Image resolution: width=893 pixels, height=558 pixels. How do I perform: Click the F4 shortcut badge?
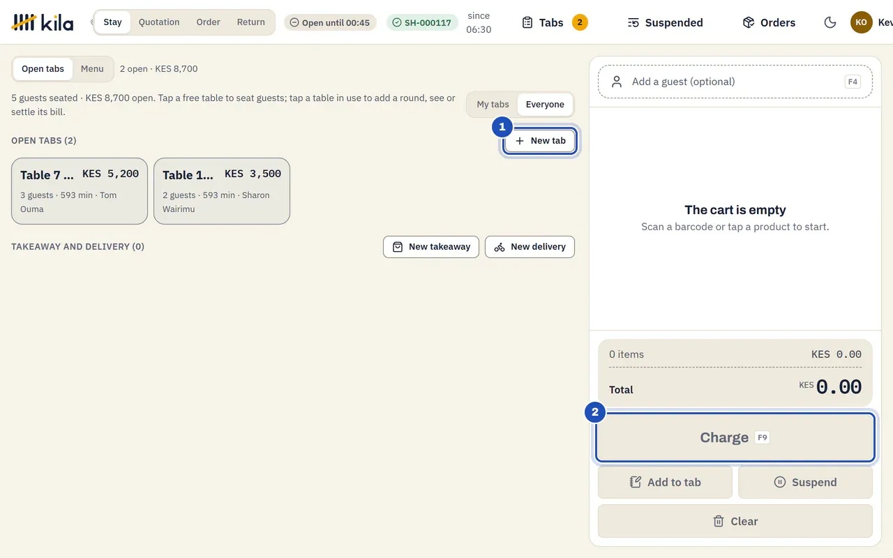pos(853,82)
